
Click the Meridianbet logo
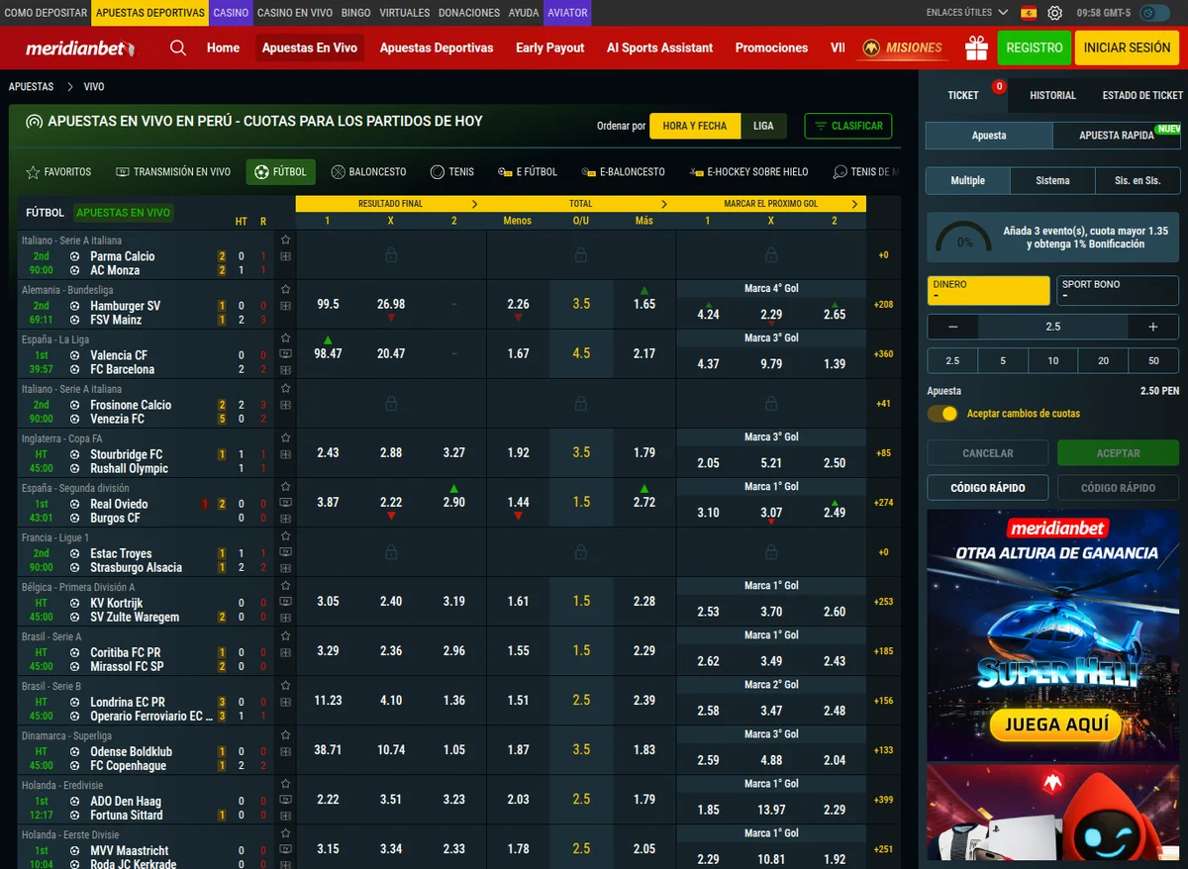click(80, 48)
